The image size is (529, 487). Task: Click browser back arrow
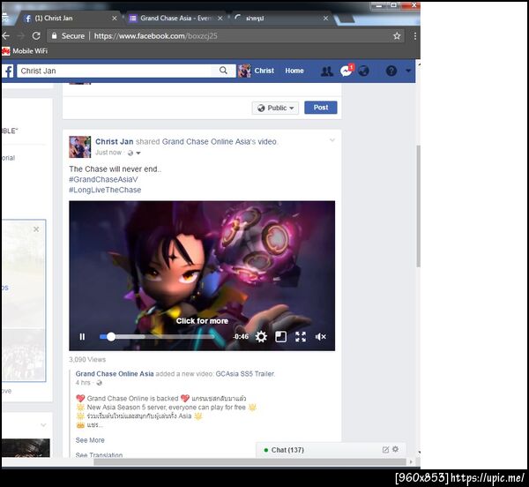pyautogui.click(x=6, y=36)
